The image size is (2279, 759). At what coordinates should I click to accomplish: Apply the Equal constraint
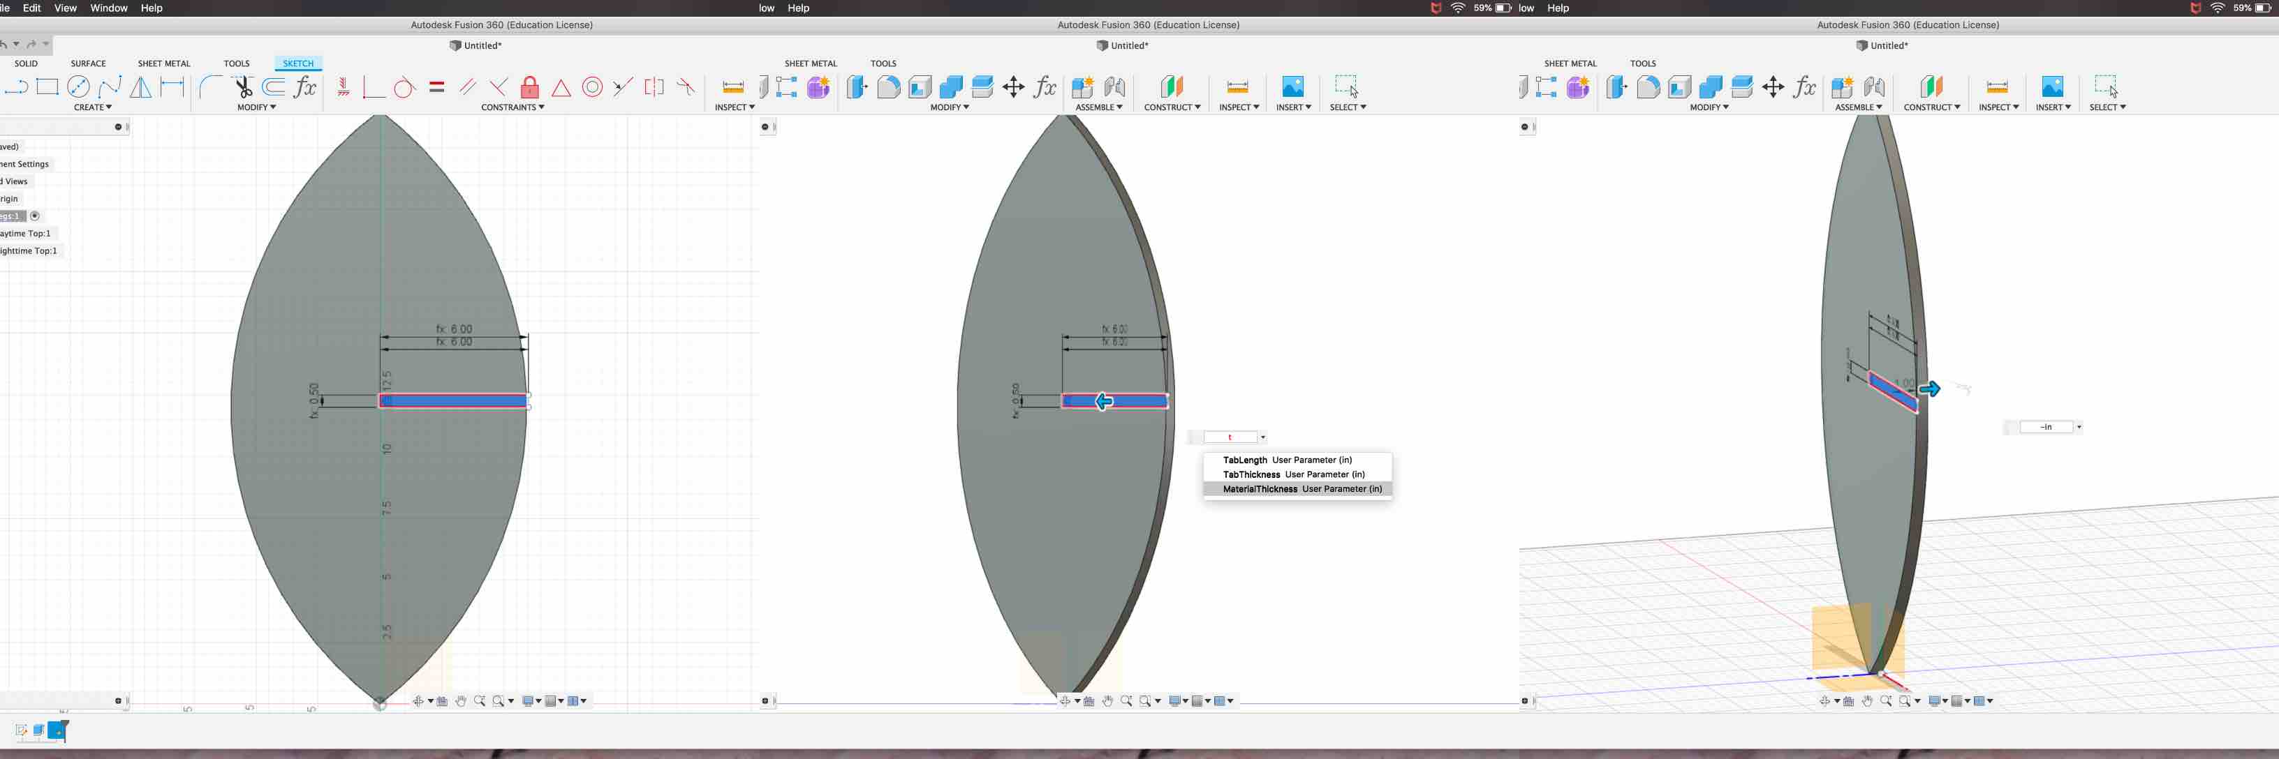[x=436, y=87]
